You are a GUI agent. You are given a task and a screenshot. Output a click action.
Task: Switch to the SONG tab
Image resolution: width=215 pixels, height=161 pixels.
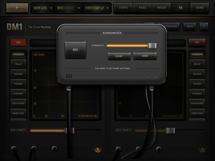(x=200, y=8)
